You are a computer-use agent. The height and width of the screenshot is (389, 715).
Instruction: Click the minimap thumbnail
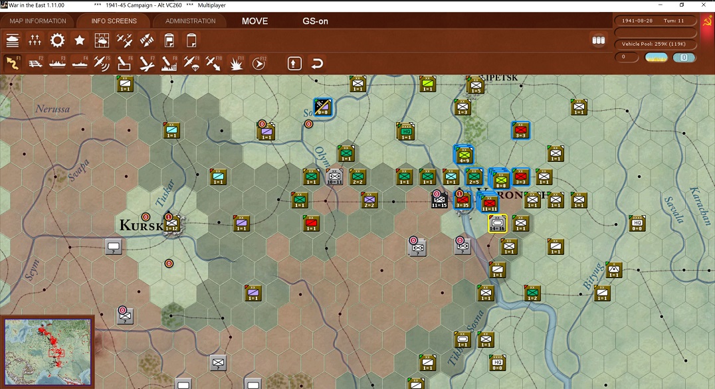[x=47, y=352]
